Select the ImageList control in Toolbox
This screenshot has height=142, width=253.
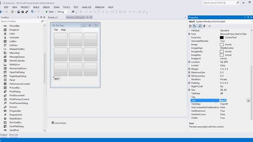[x=14, y=30]
